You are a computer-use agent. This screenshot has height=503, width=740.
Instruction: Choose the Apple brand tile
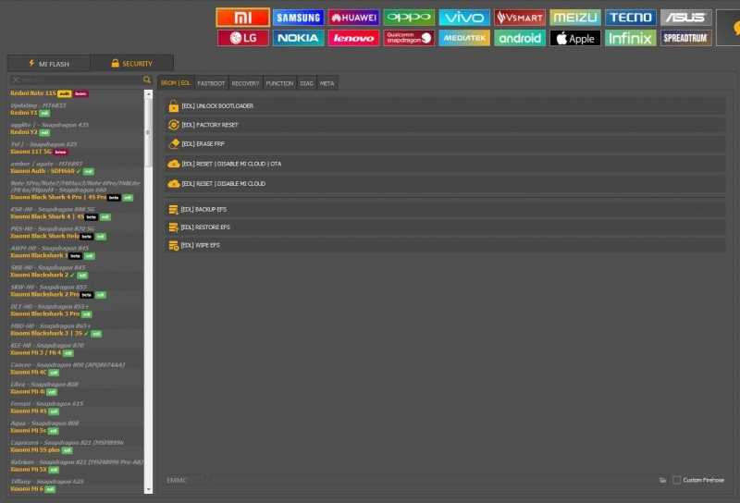(574, 38)
